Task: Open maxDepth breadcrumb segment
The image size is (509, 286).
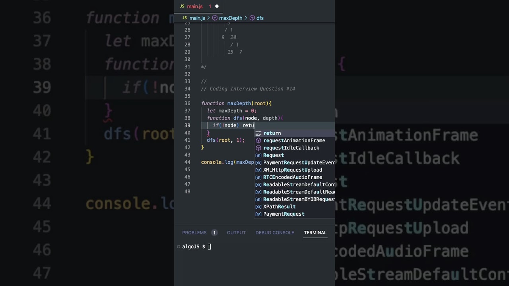Action: pyautogui.click(x=231, y=18)
